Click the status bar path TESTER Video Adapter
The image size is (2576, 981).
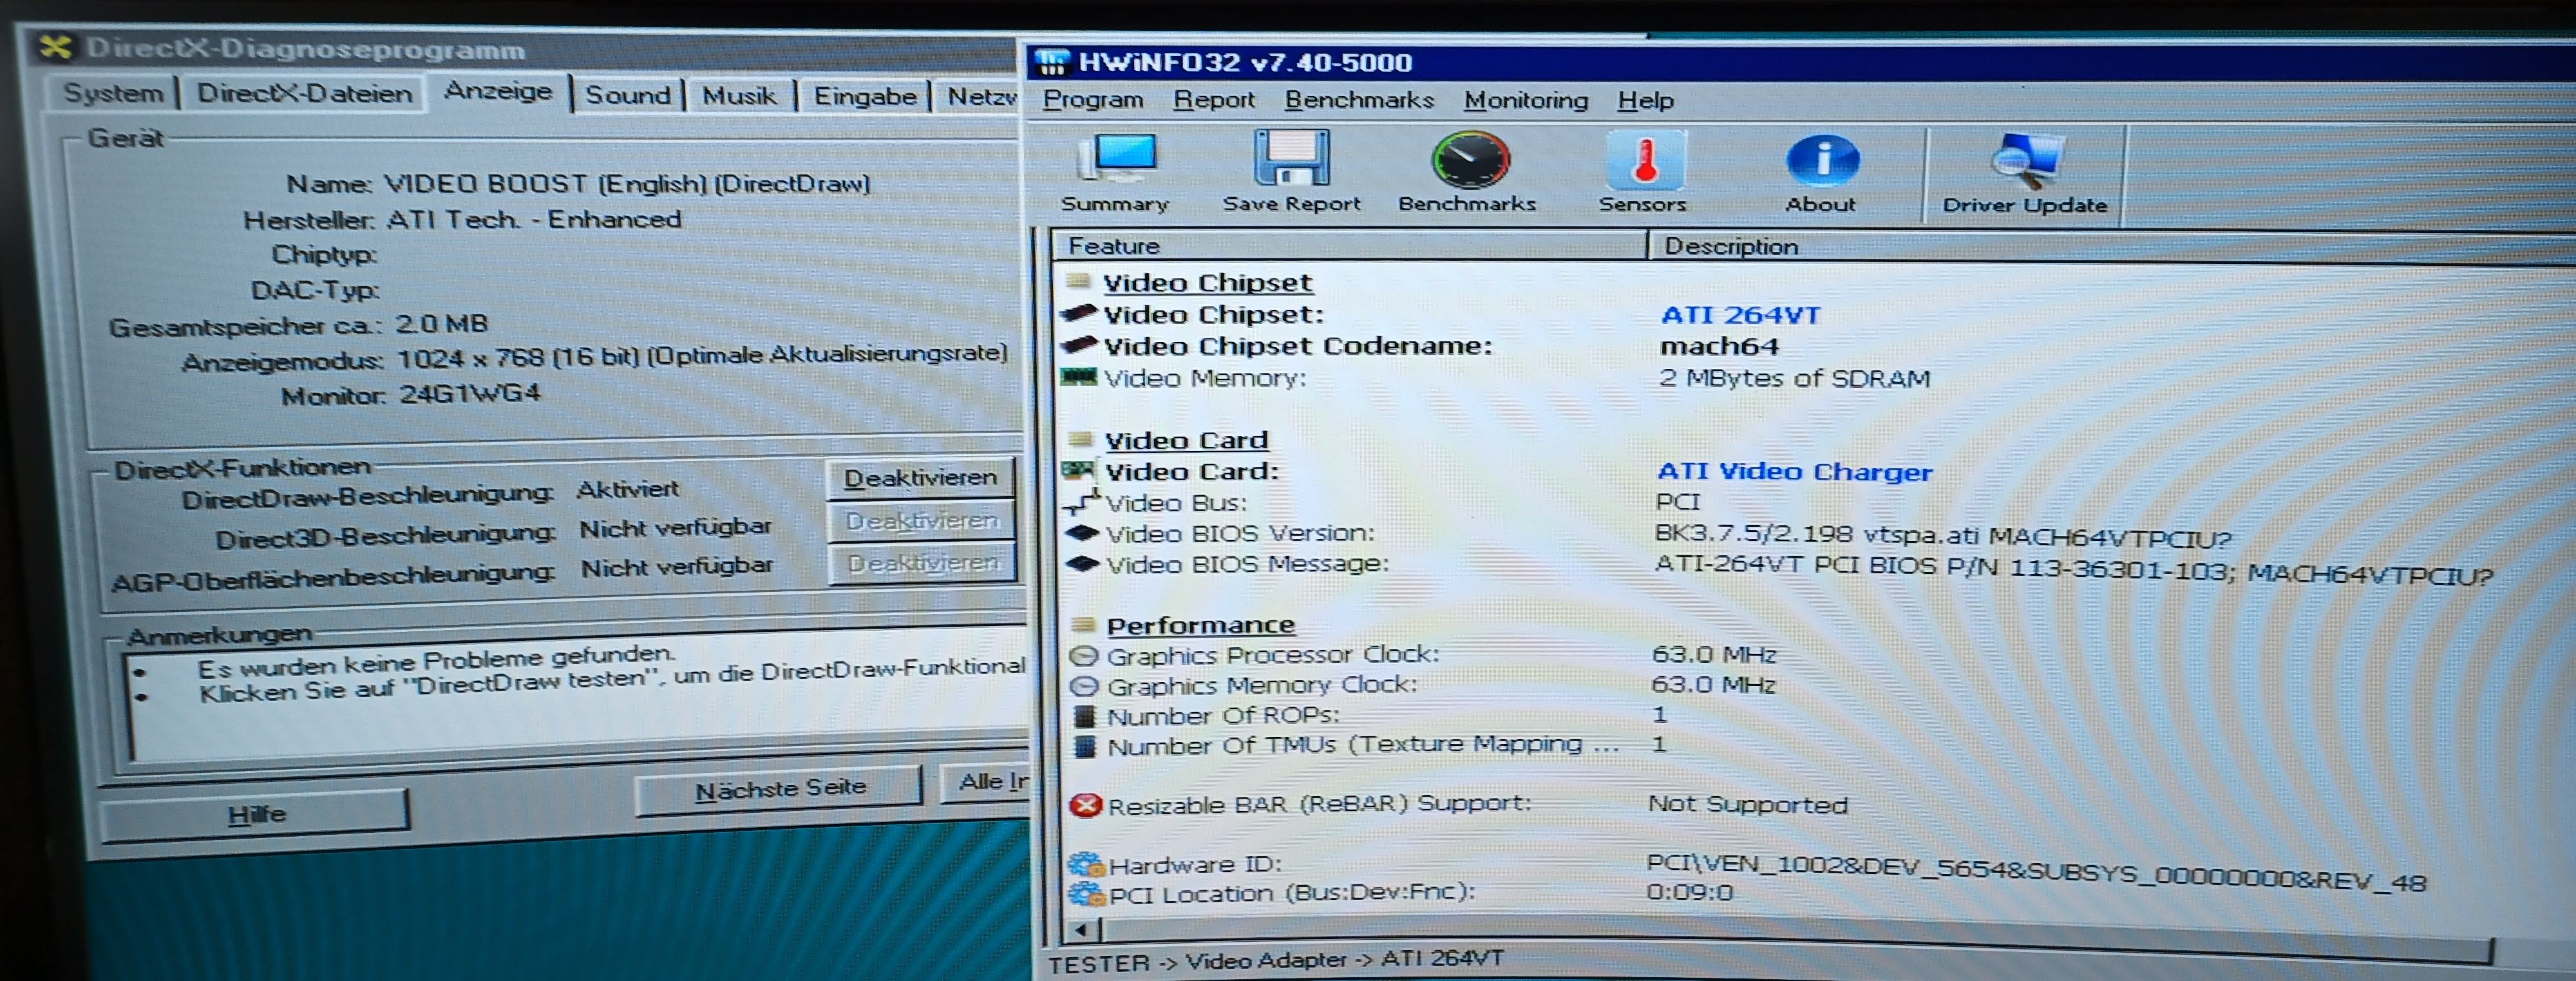[1275, 960]
